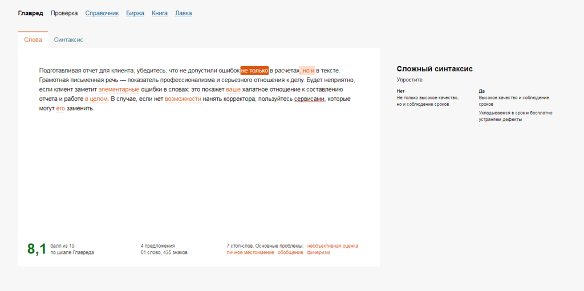This screenshot has width=584, height=291.
Task: Click the "фичеризм" problem link
Action: 318,252
